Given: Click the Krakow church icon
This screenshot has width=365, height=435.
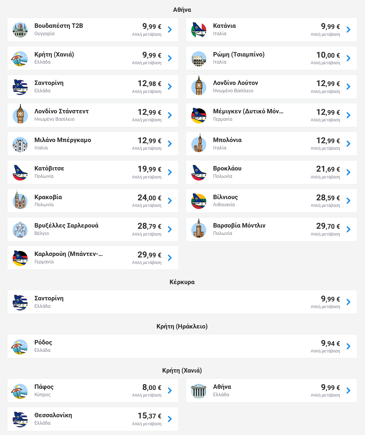Looking at the screenshot, I should pyautogui.click(x=20, y=200).
